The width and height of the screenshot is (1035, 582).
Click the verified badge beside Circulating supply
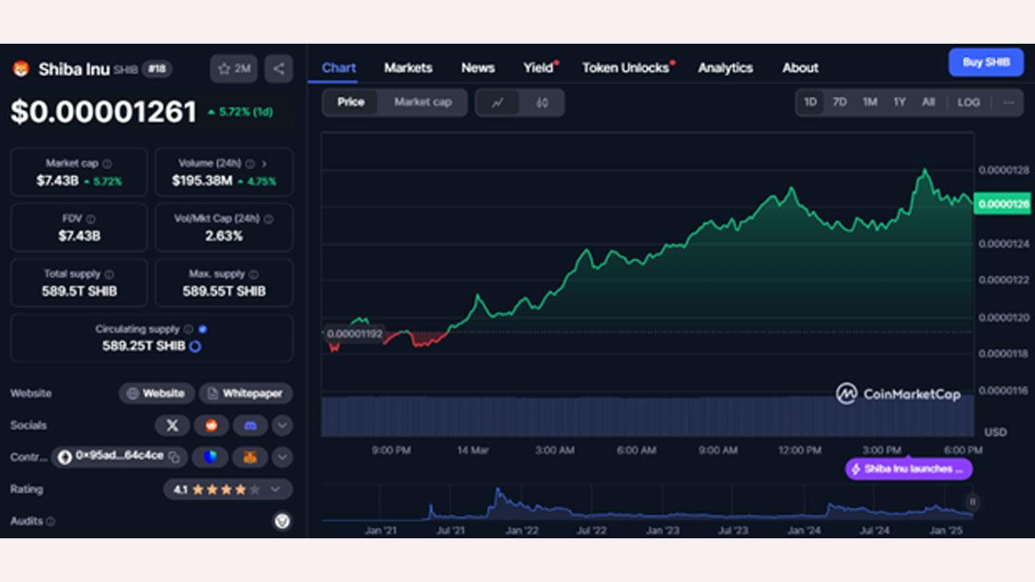coord(203,330)
